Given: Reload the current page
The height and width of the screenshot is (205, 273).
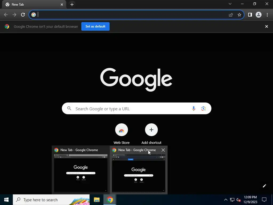Looking at the screenshot, I should [23, 15].
